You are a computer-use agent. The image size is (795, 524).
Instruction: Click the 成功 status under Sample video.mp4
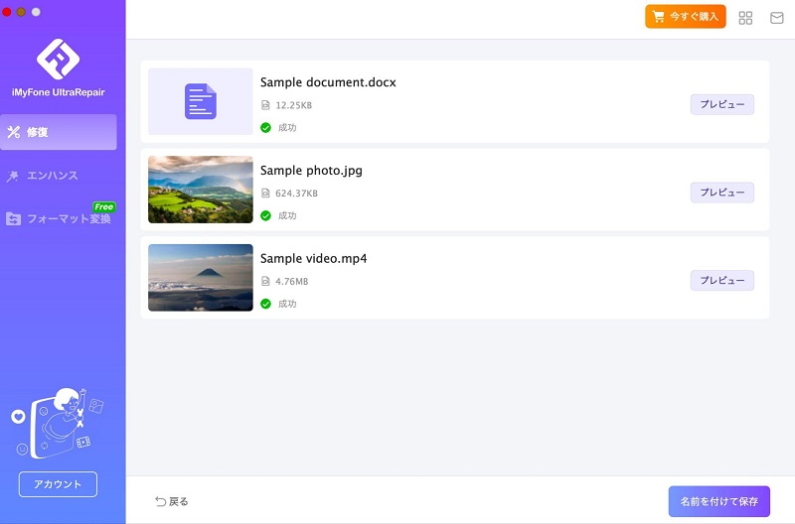tap(287, 304)
